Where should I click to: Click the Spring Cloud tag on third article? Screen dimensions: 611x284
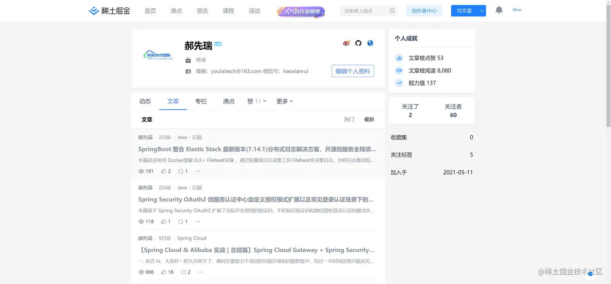(192, 238)
